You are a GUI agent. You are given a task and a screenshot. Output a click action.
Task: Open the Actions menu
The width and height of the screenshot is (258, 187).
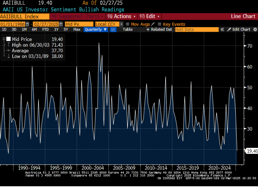[x=122, y=16]
